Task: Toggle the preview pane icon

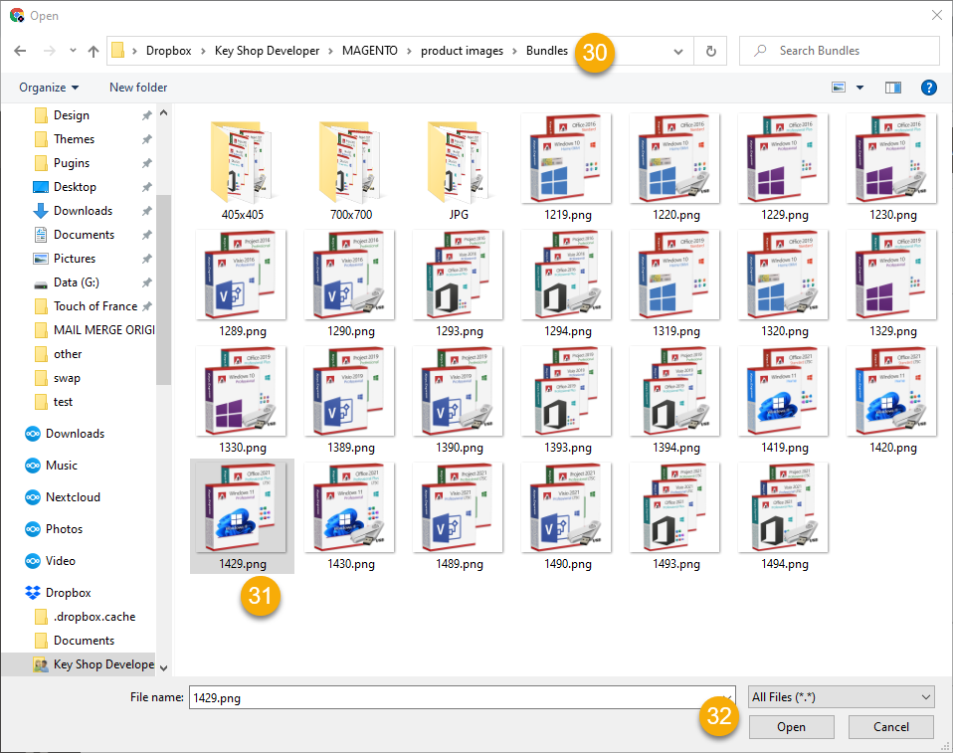Action: 892,88
